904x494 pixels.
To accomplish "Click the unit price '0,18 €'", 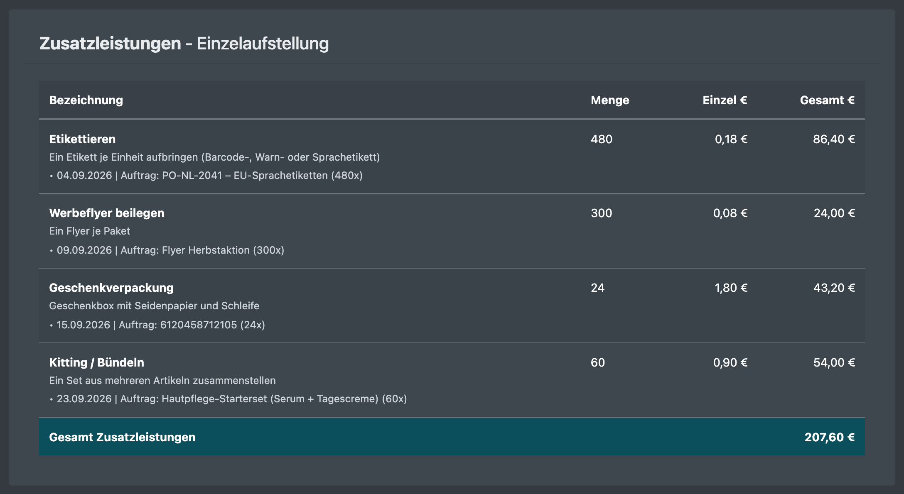I will [731, 139].
